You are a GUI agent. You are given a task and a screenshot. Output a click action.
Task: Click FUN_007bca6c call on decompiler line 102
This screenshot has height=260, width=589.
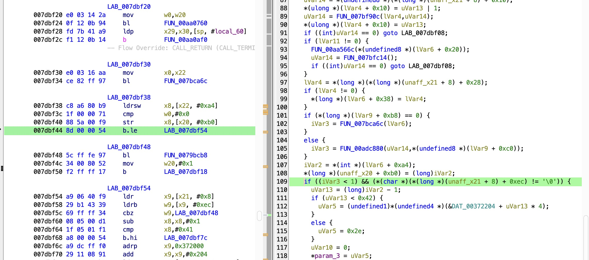coord(362,124)
